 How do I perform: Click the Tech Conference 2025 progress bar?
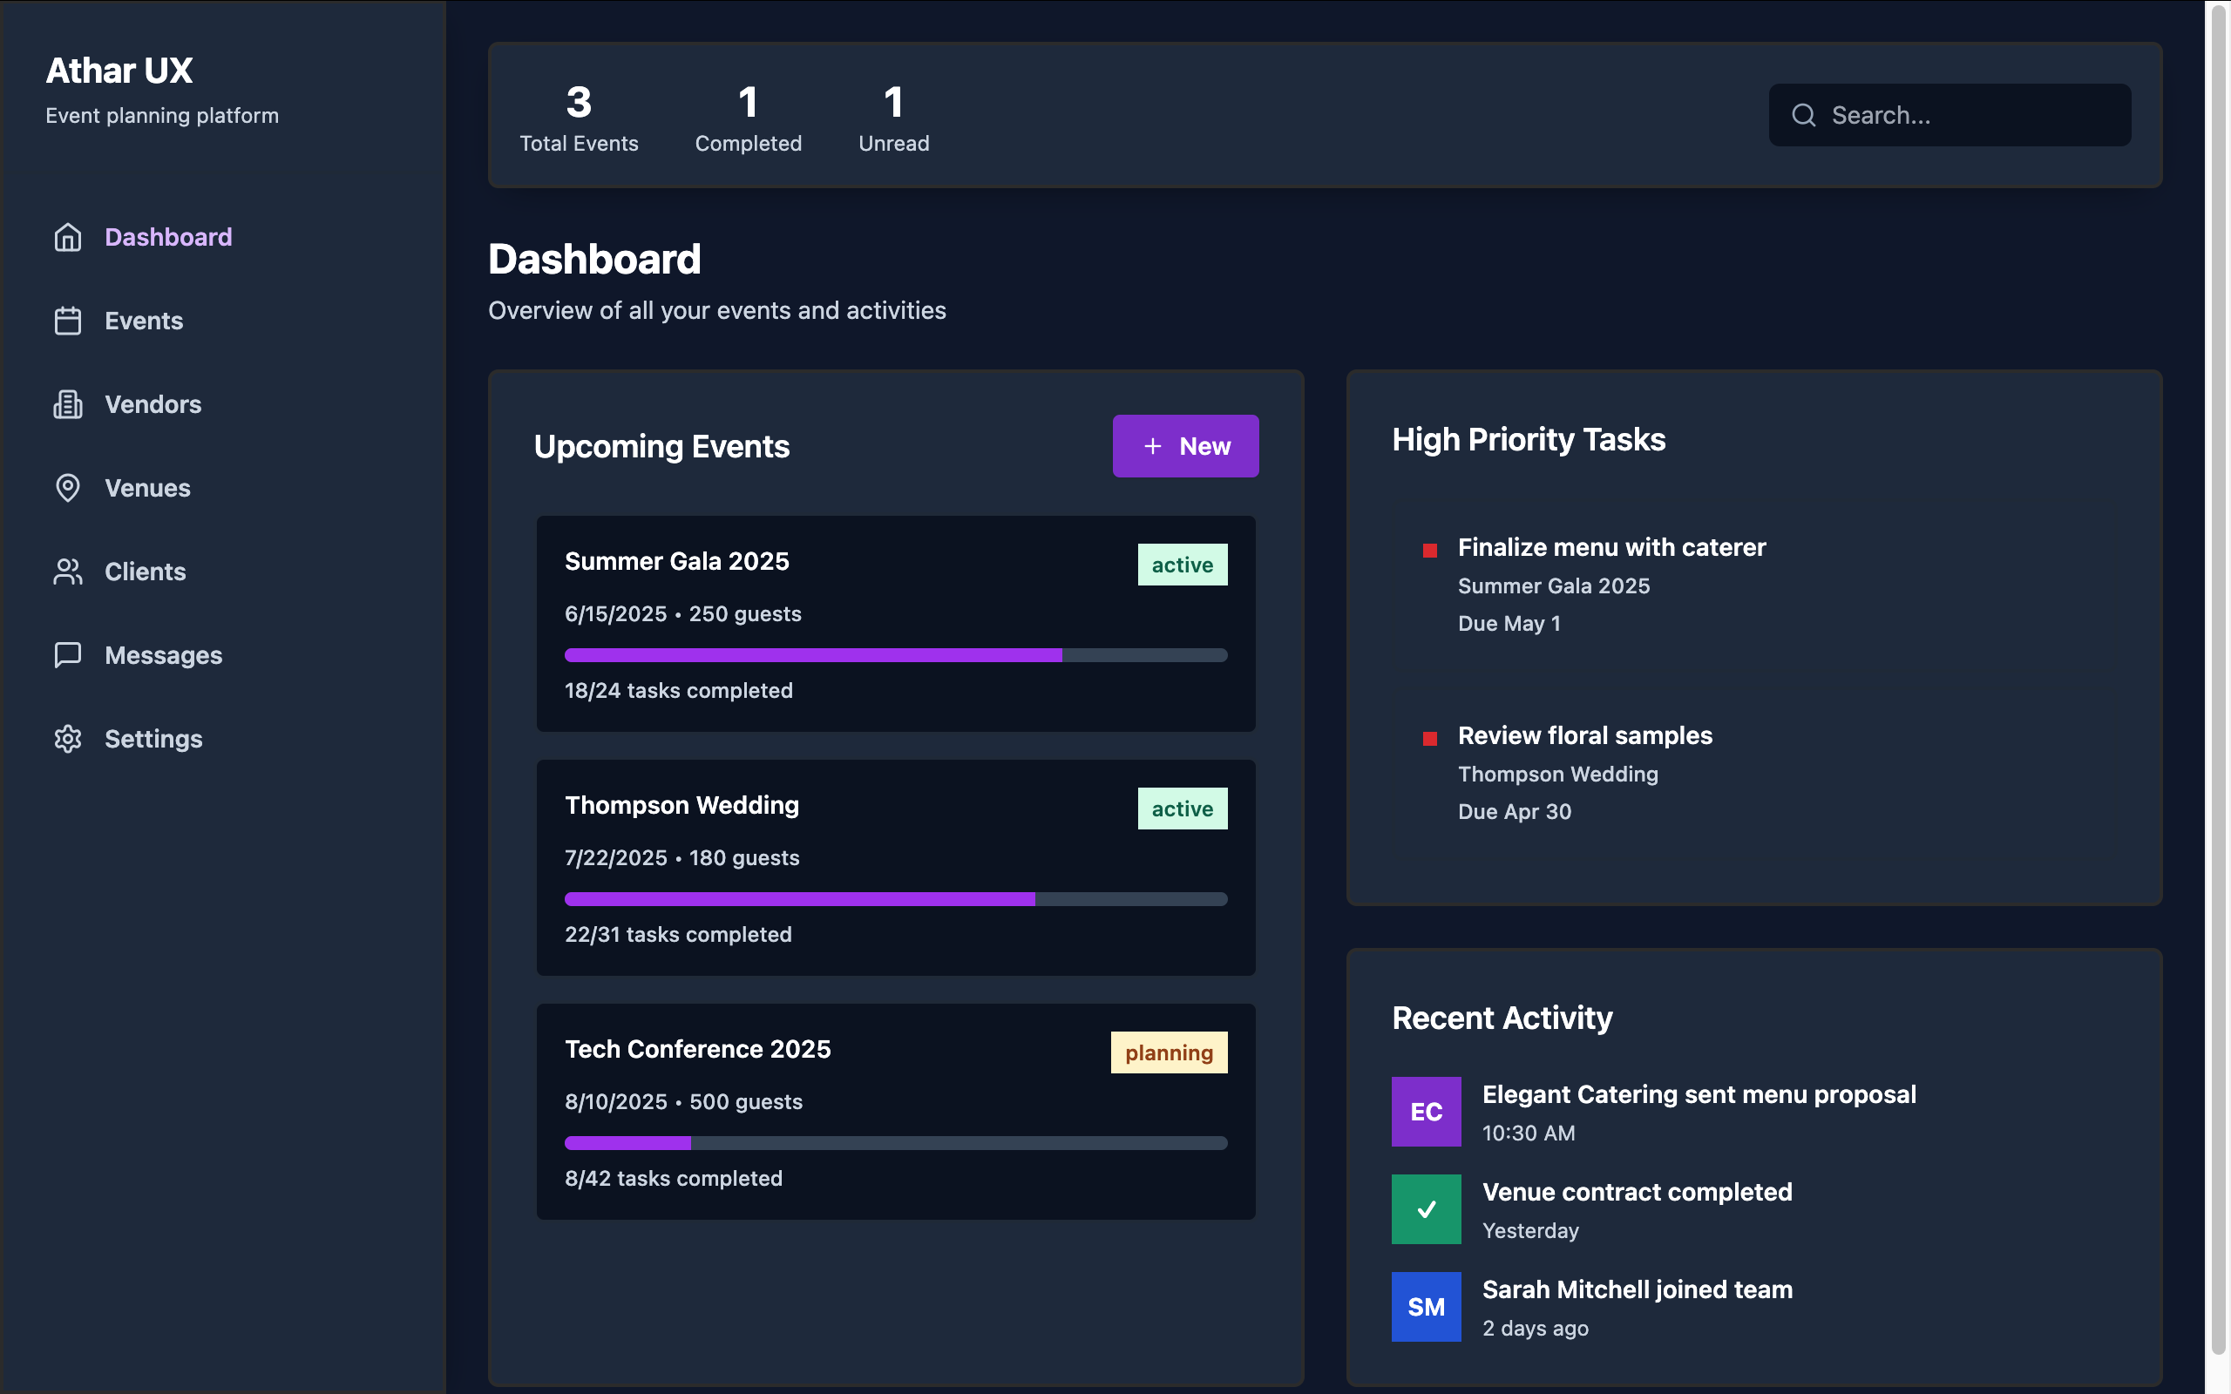[895, 1143]
